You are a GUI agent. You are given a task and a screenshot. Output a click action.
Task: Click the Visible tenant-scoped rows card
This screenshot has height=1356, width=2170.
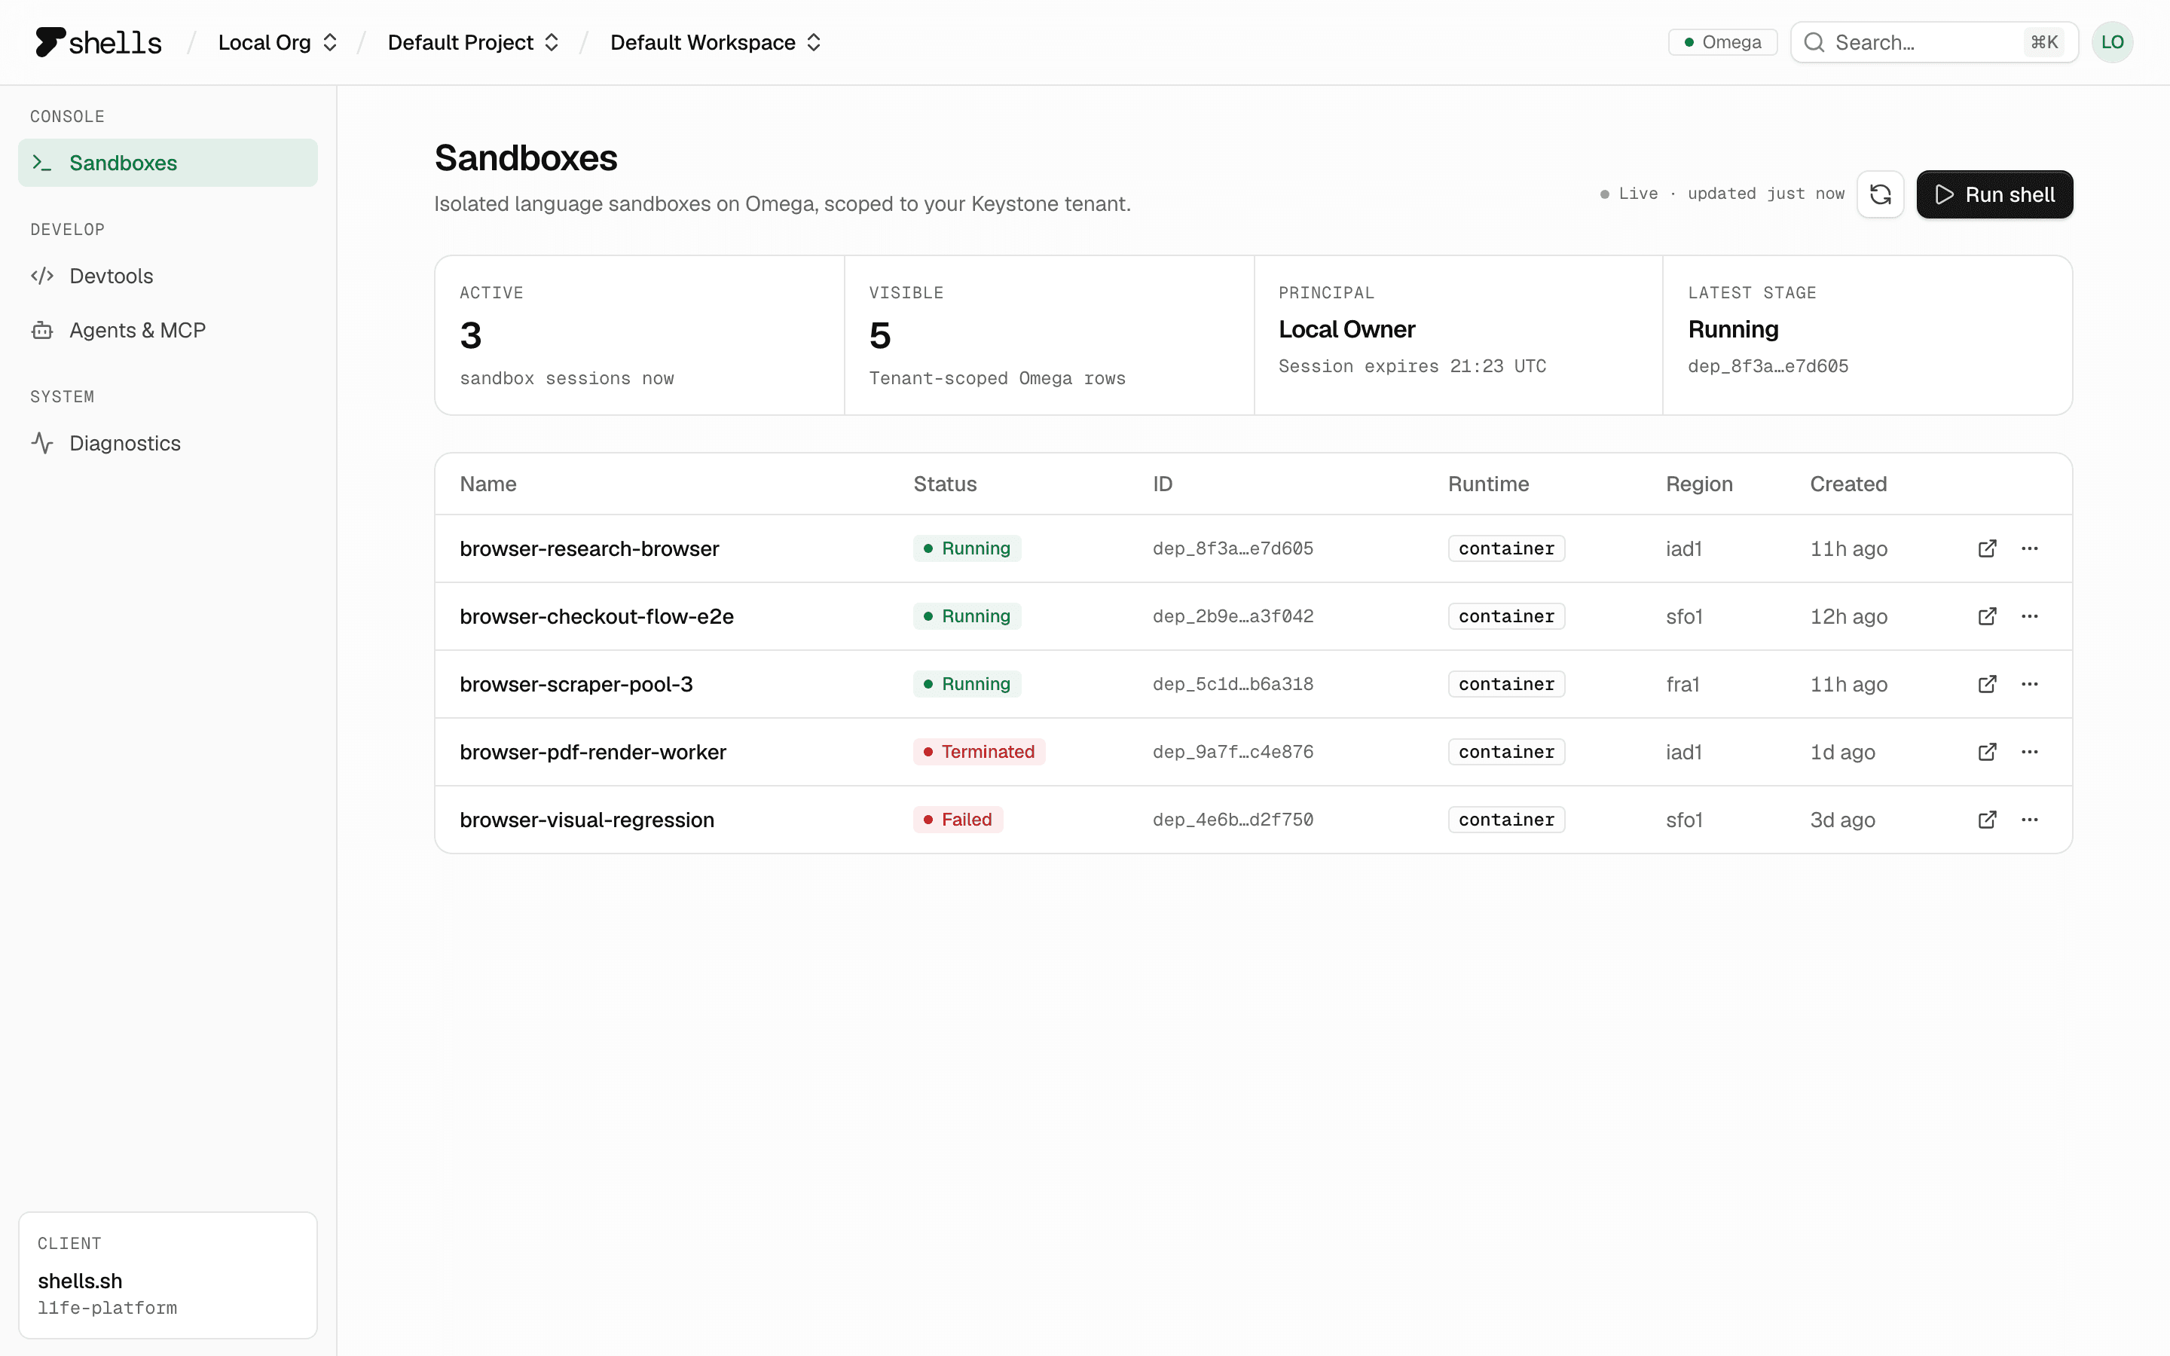point(1048,335)
